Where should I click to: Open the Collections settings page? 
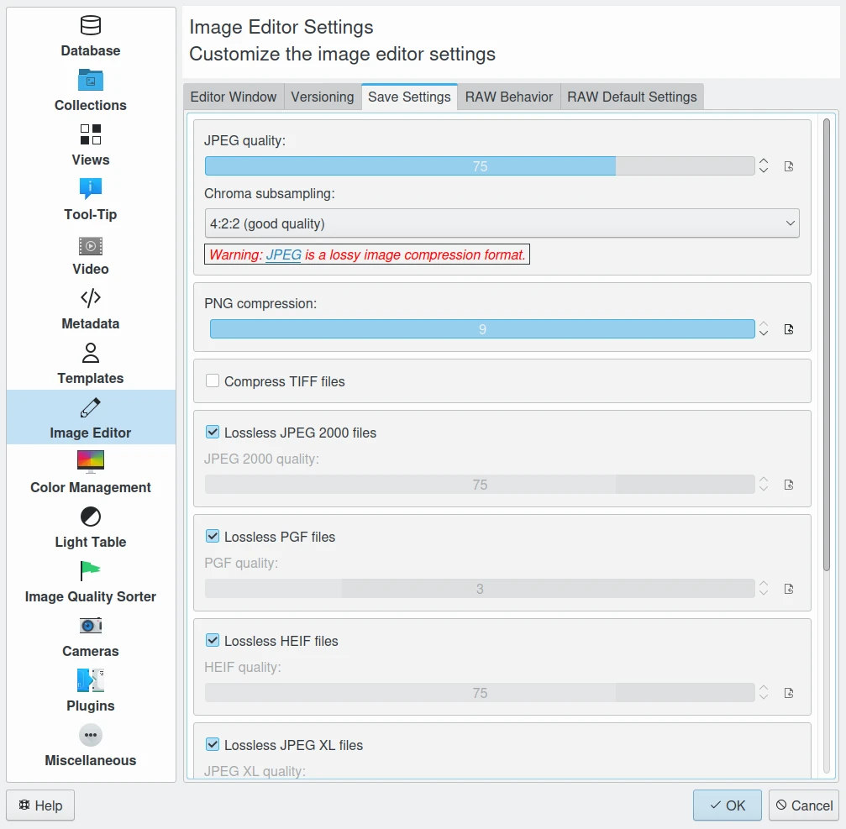(x=91, y=92)
